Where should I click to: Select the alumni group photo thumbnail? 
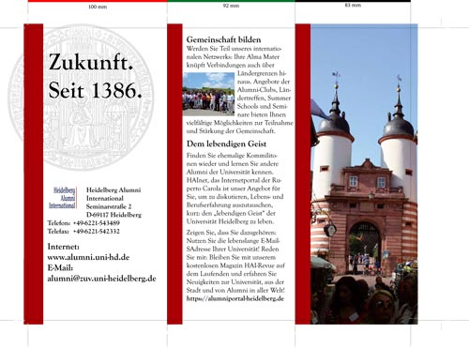(208, 94)
